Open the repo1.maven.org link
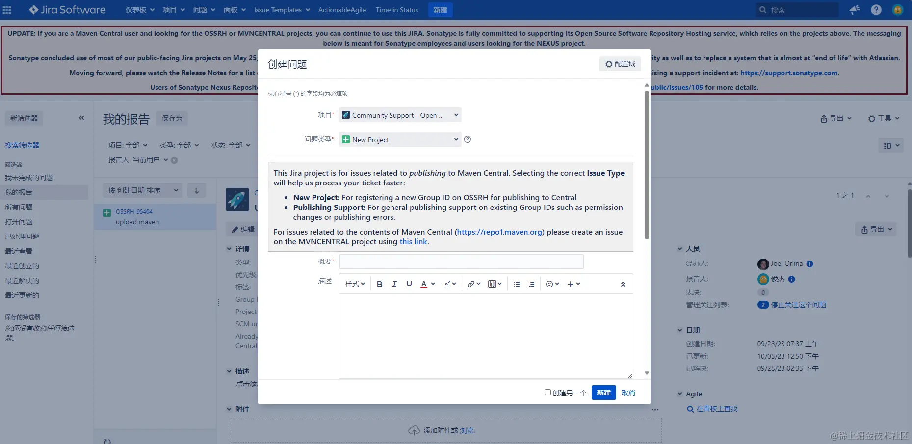This screenshot has width=912, height=444. [x=499, y=232]
